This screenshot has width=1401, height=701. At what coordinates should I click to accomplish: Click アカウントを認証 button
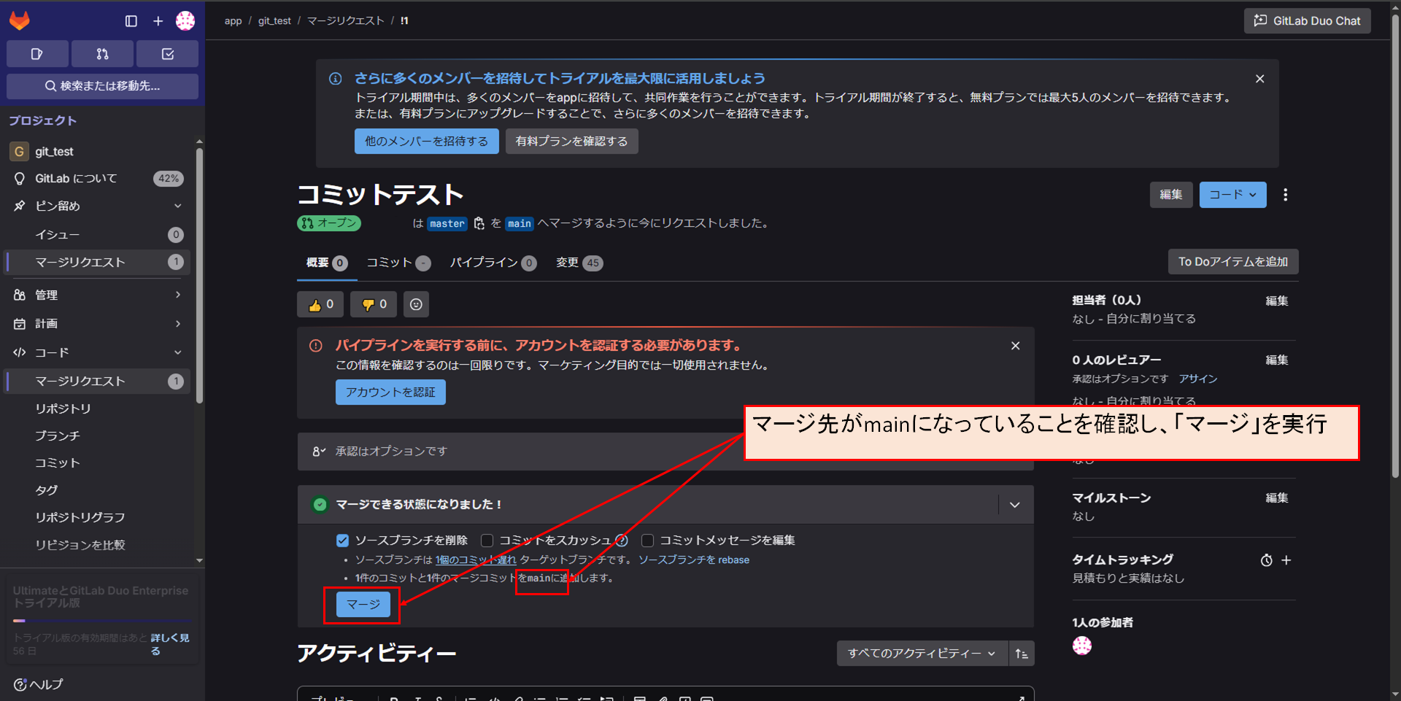[x=390, y=392]
